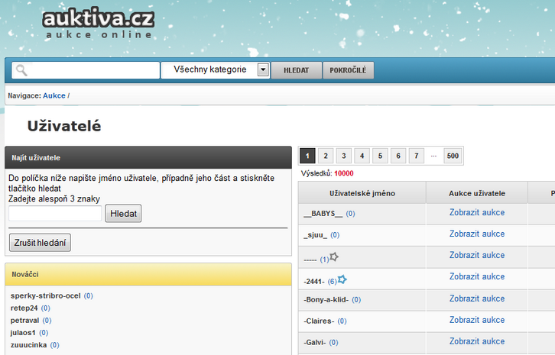Image resolution: width=555 pixels, height=355 pixels.
Task: Go to page 2
Action: pos(326,156)
